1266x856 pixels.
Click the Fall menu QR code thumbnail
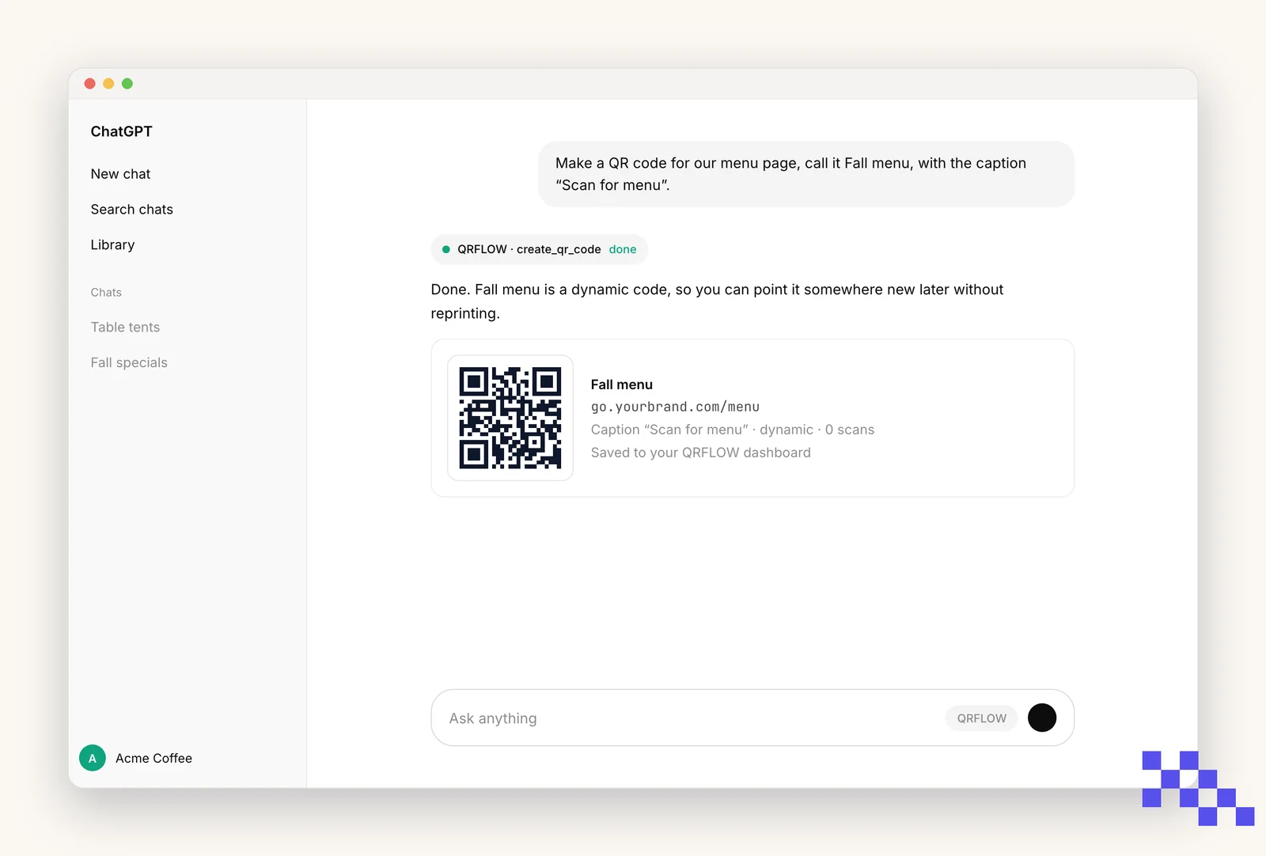coord(510,418)
